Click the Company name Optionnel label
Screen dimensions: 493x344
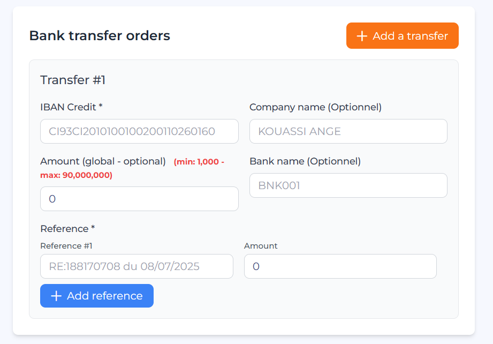coord(315,107)
